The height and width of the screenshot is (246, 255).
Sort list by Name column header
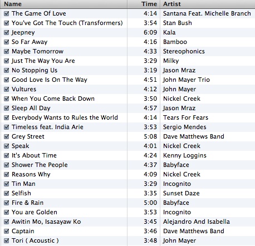64,4
